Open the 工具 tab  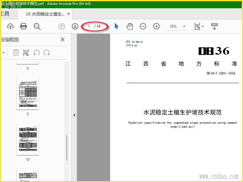click(5, 14)
